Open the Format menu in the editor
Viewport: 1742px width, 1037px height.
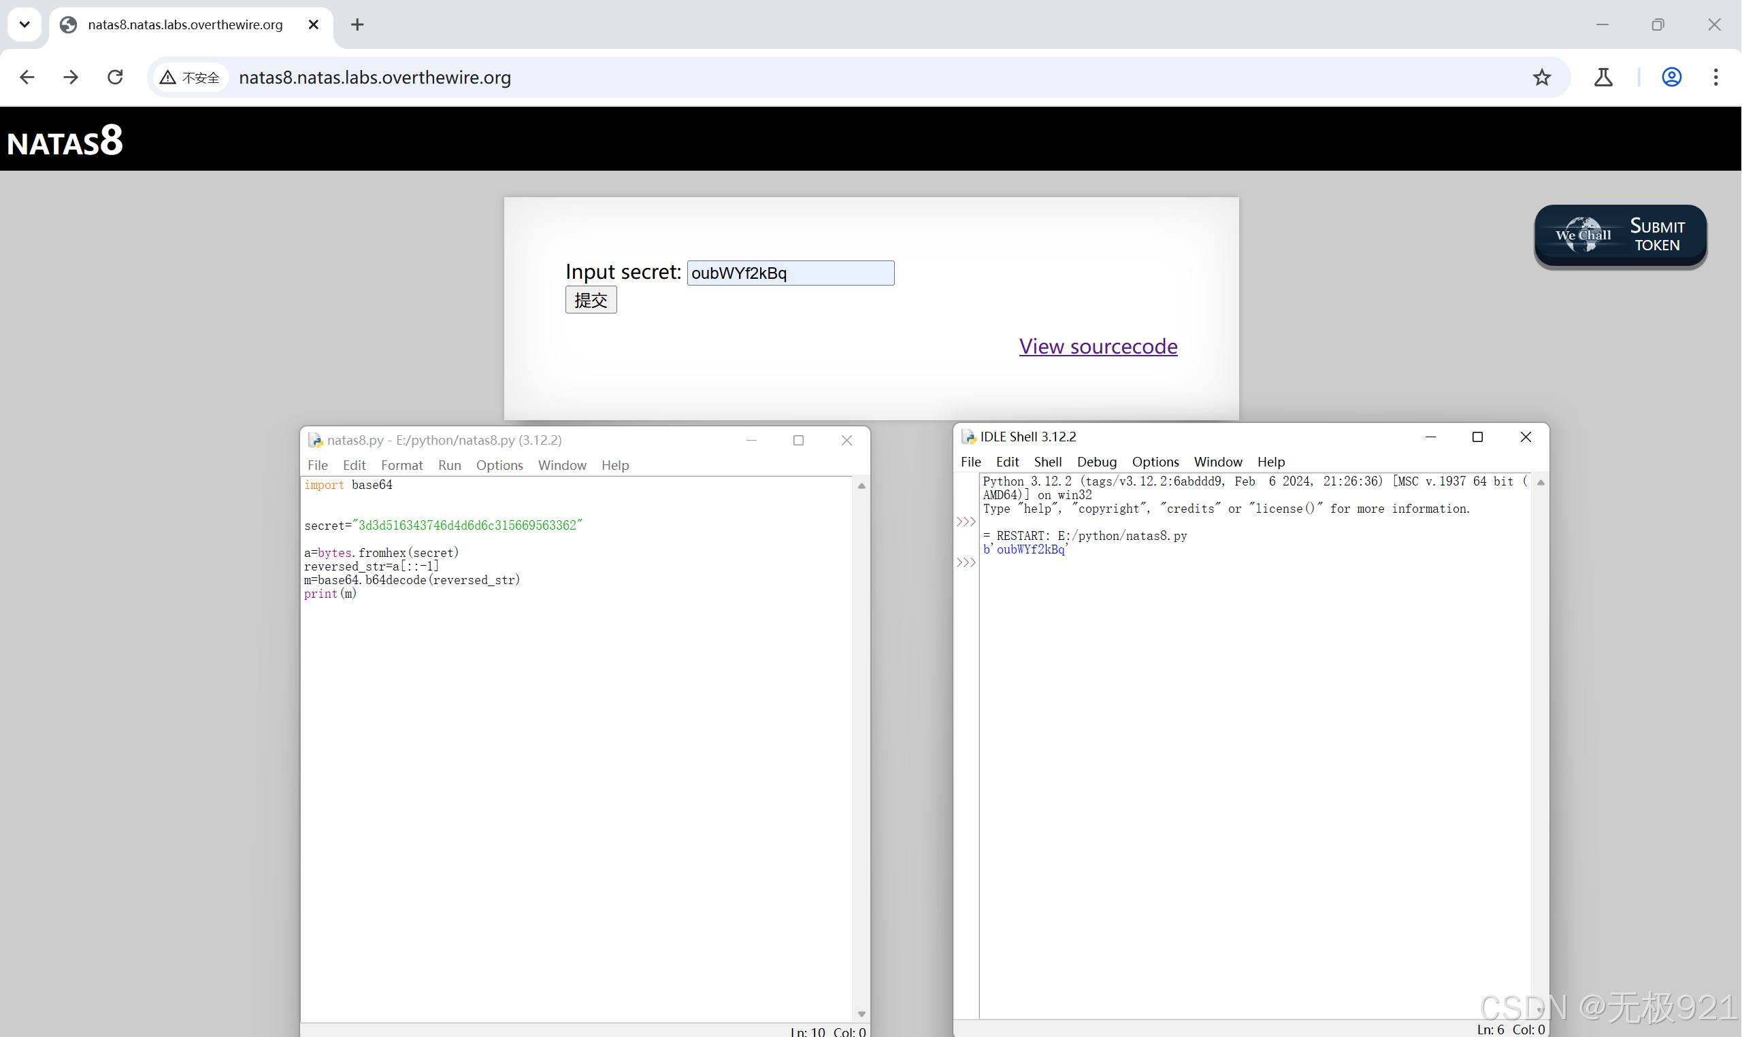click(x=401, y=464)
